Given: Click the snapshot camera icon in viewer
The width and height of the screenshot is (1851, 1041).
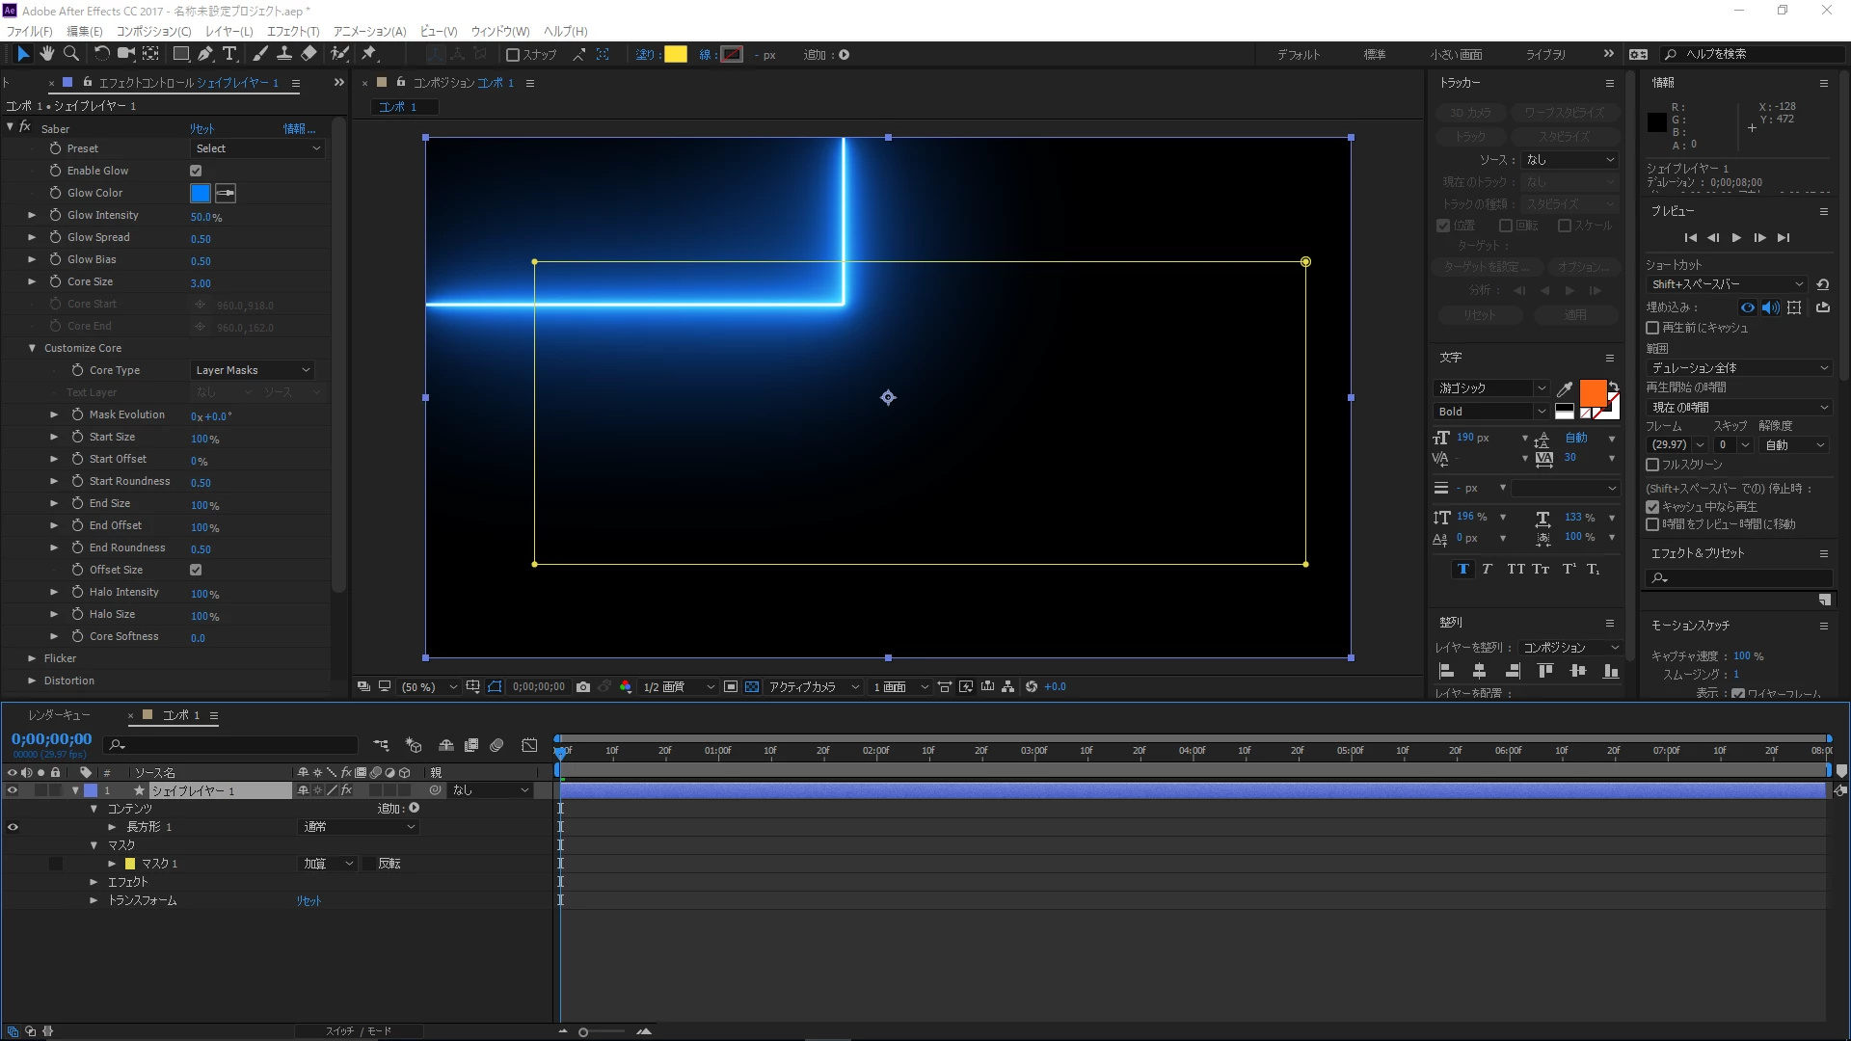Looking at the screenshot, I should 583,687.
